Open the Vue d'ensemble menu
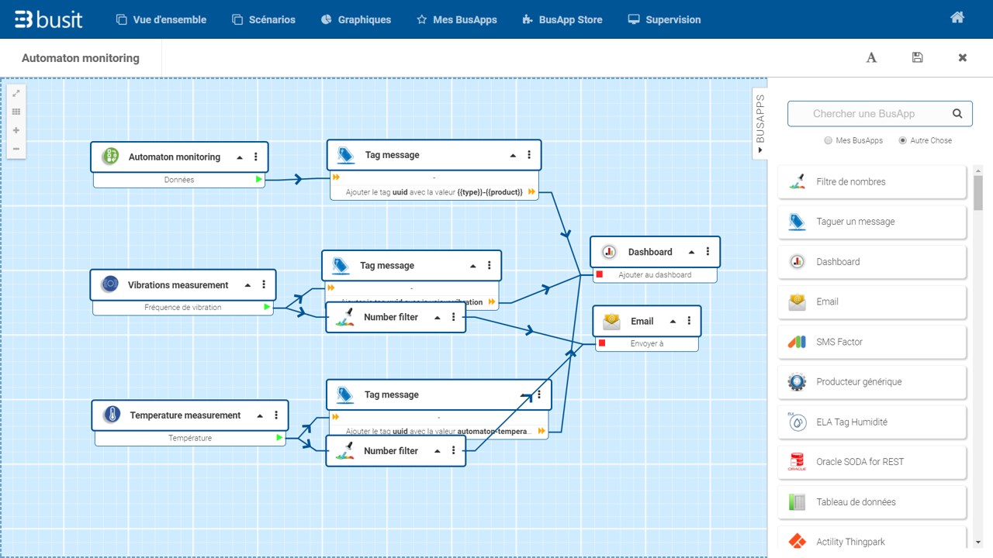Viewport: 993px width, 558px height. click(x=161, y=19)
